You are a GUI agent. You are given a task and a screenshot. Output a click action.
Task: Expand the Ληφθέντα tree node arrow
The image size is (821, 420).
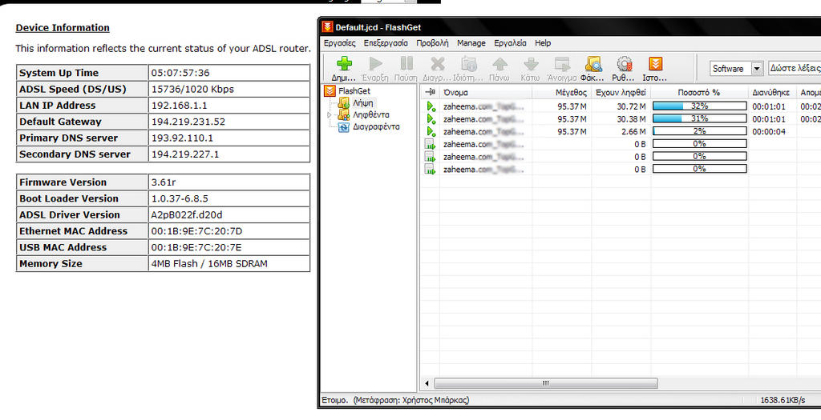click(330, 115)
